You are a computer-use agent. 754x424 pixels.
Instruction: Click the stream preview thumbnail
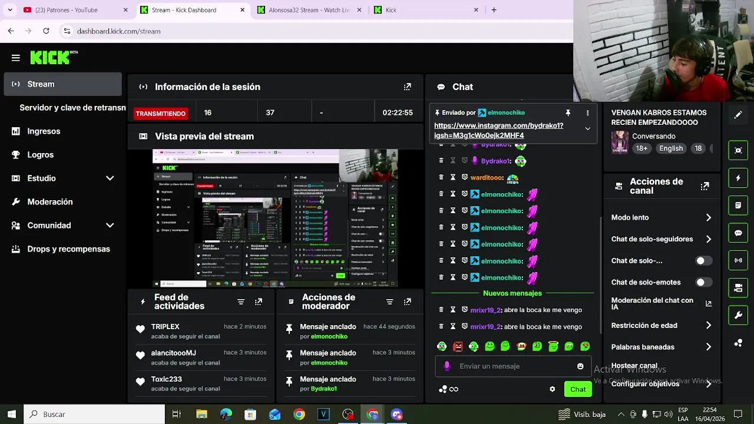pyautogui.click(x=275, y=218)
